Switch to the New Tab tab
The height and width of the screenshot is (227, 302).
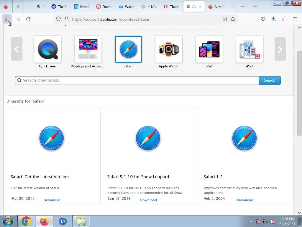click(216, 7)
